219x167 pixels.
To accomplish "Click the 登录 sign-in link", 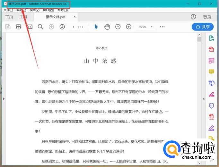I will tap(207, 17).
